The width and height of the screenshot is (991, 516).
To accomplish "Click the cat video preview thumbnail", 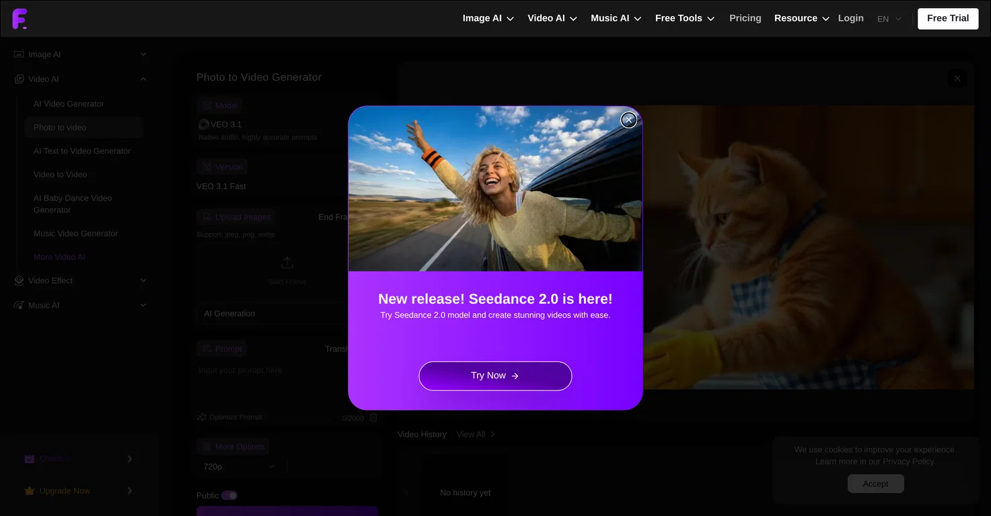I will [808, 247].
